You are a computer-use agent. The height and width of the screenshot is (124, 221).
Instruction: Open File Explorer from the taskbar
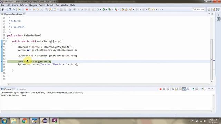pyautogui.click(x=14, y=121)
